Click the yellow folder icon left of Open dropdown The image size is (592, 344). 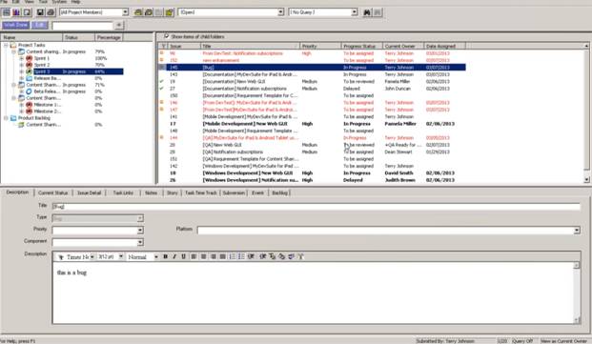[x=170, y=12]
